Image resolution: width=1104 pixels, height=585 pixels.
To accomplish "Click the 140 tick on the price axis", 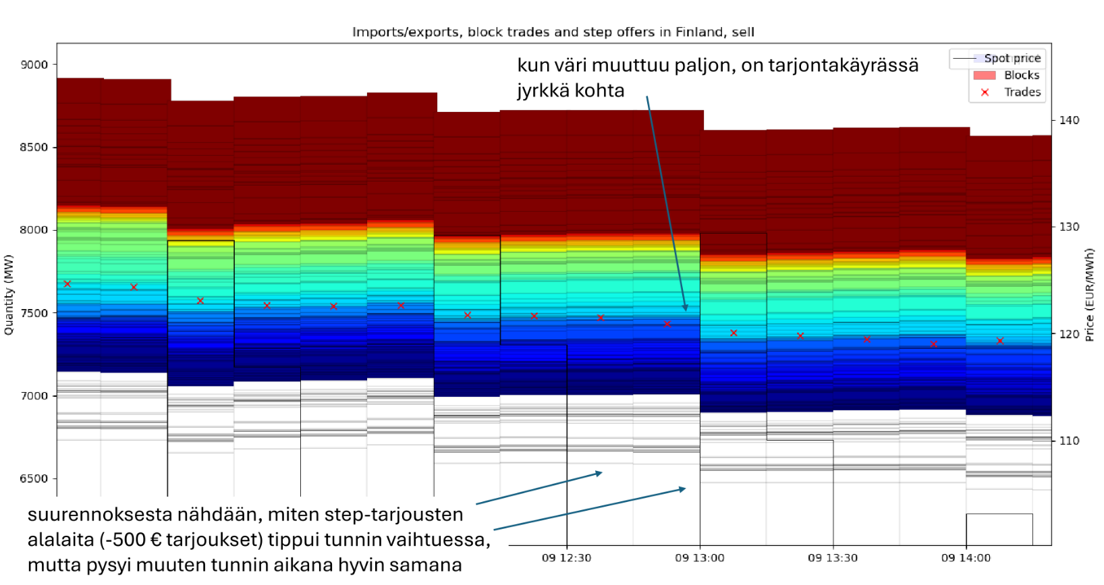I will click(1069, 120).
